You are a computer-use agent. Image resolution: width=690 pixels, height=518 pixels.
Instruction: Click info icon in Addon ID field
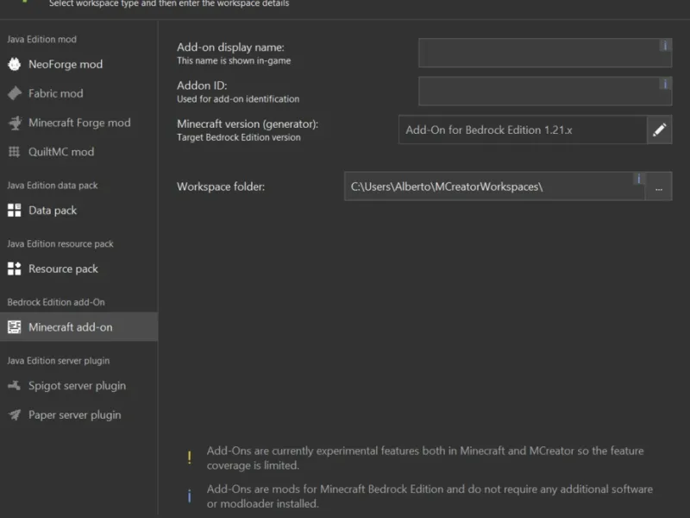coord(665,84)
